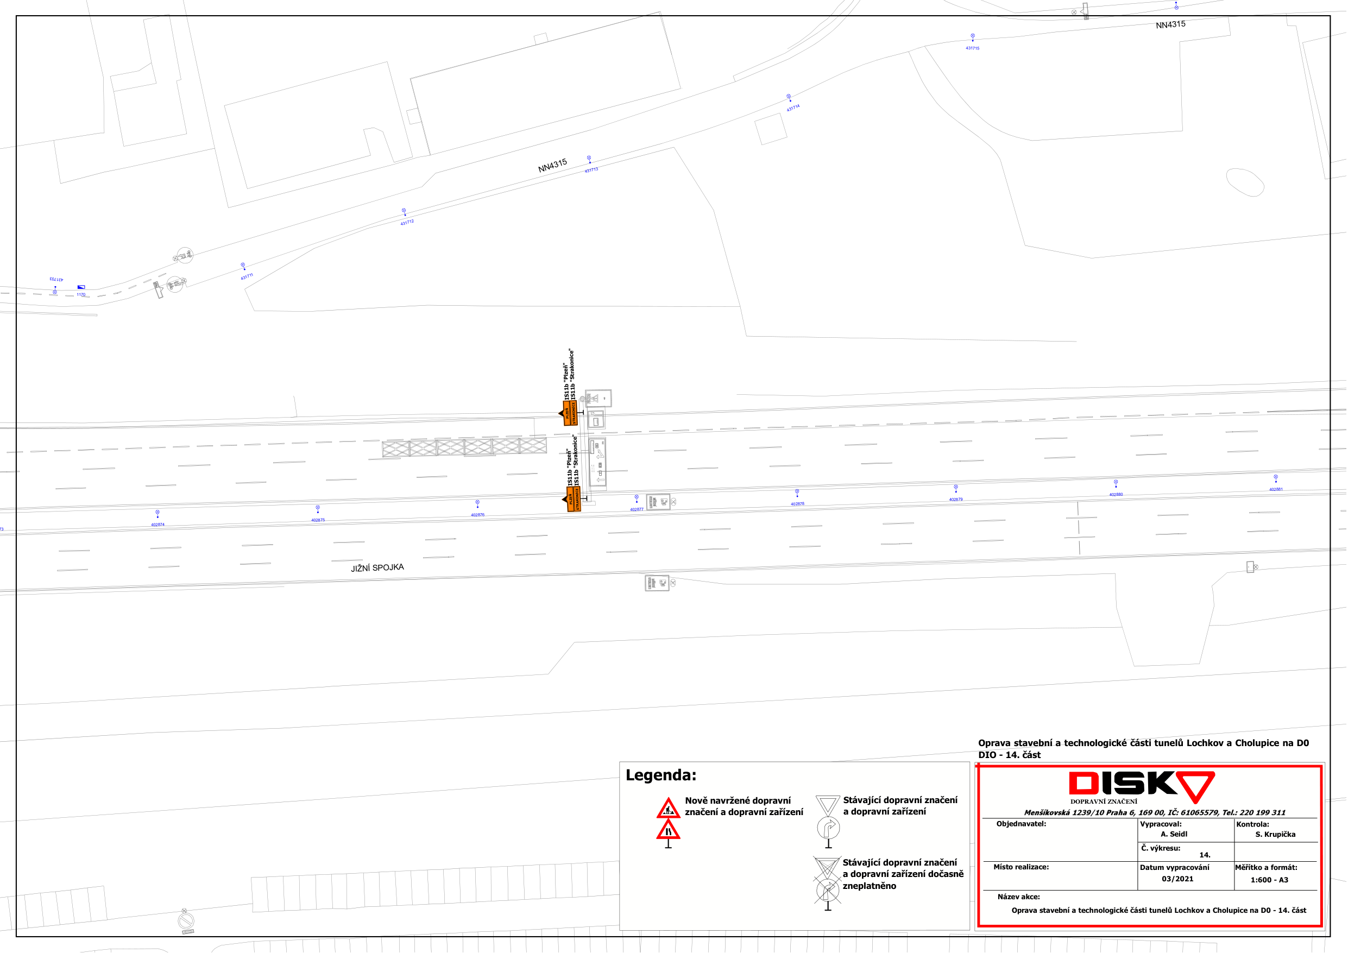
Task: Click point label 402881
Action: (1276, 489)
